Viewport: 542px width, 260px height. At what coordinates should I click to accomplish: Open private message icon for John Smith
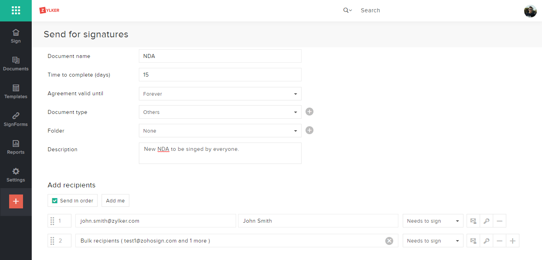pyautogui.click(x=473, y=221)
